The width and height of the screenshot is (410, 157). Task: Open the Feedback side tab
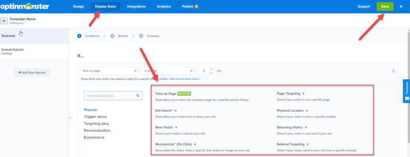407,91
